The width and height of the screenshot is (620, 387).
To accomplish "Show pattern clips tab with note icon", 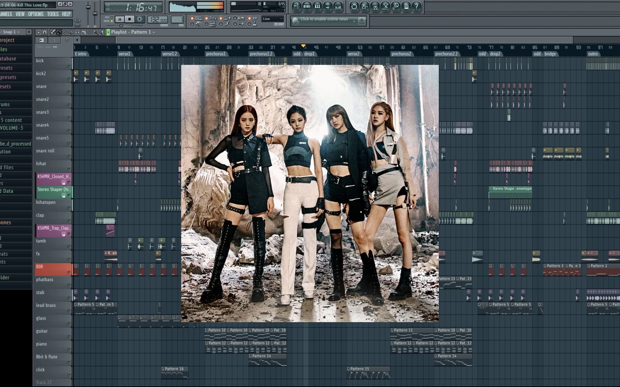I will [67, 40].
